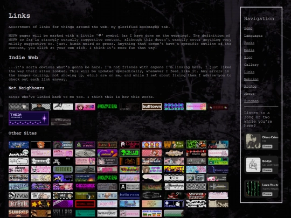Open the Home navigation link

248,29
